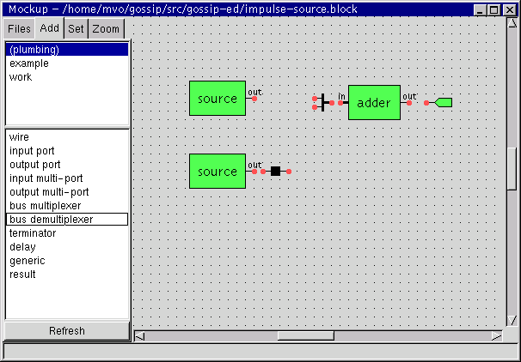The width and height of the screenshot is (521, 362).
Task: Select the (plumbing) library entry
Action: [67, 50]
